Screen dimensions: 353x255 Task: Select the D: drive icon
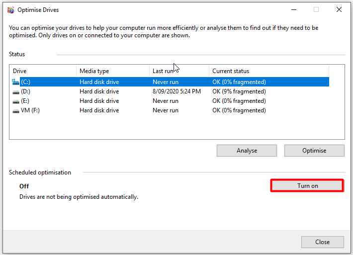tap(16, 92)
